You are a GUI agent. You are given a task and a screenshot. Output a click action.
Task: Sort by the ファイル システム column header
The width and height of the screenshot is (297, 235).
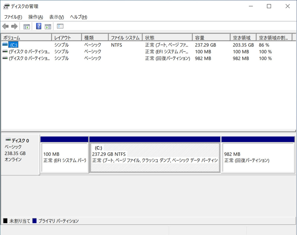tap(125, 38)
